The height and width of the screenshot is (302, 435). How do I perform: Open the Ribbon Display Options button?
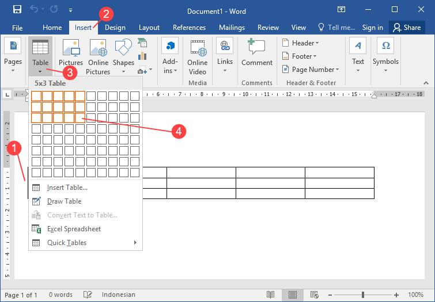[x=341, y=9]
